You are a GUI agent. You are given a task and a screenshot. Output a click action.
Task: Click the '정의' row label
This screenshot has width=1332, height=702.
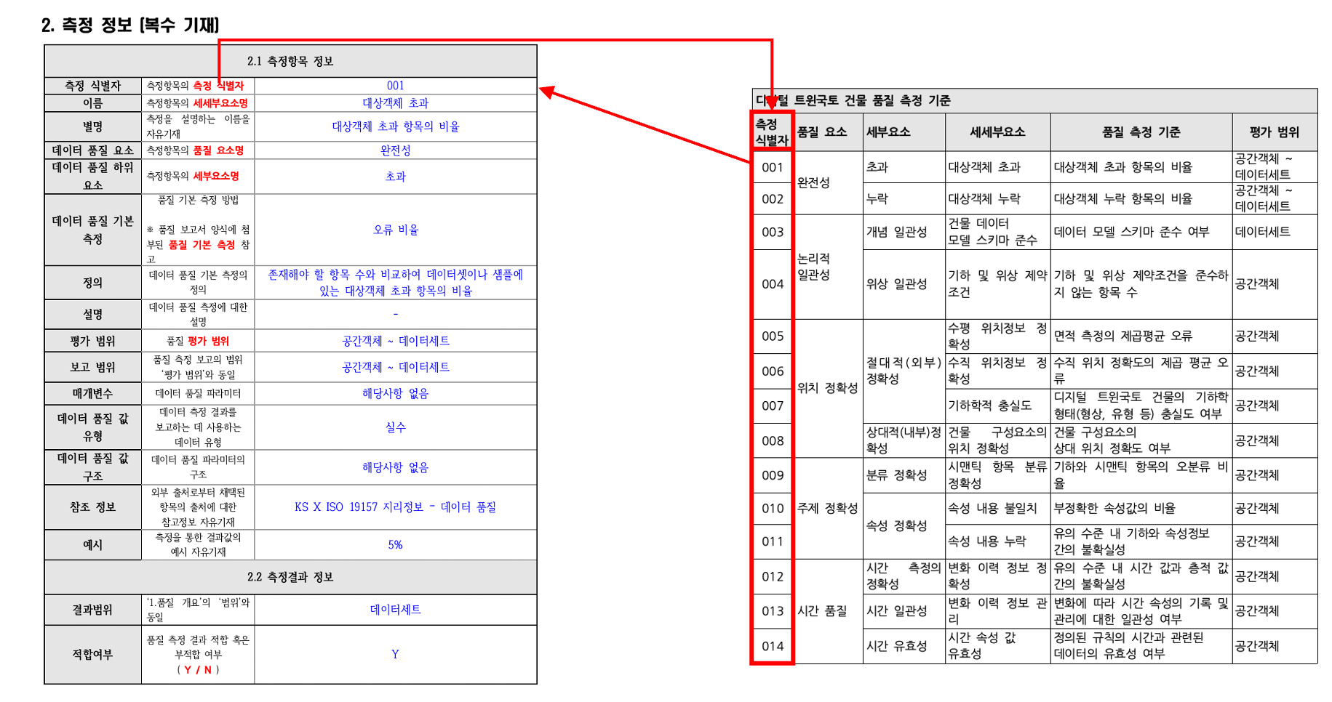point(92,283)
